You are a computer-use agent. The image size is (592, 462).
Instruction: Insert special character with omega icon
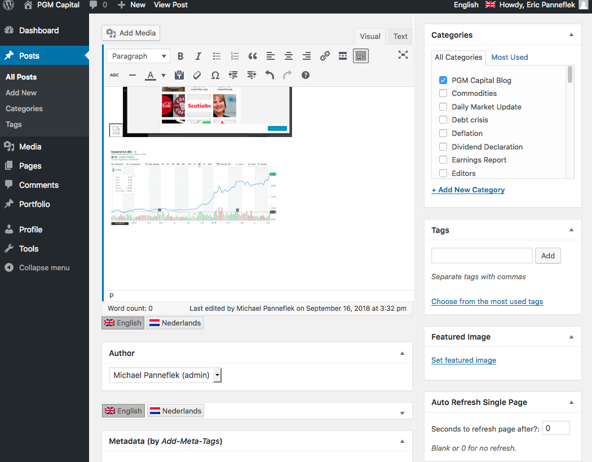click(x=215, y=75)
